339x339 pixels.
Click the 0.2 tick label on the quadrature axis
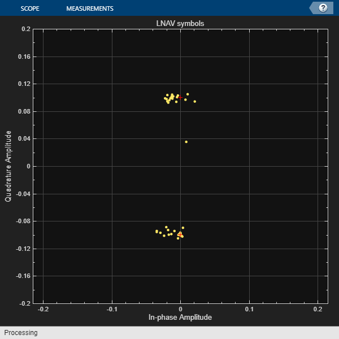[25, 29]
